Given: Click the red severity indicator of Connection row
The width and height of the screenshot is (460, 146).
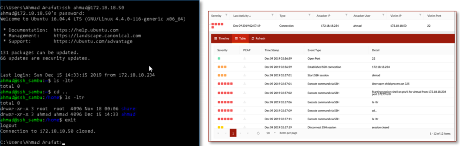Looking at the screenshot, I should coord(217,25).
